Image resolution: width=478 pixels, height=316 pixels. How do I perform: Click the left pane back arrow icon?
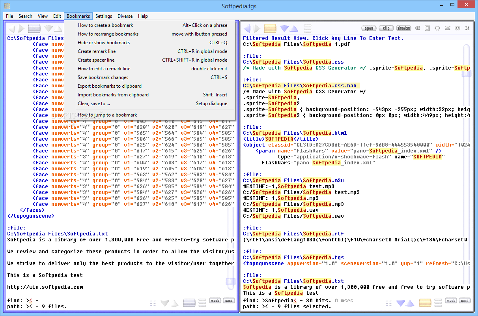click(11, 28)
